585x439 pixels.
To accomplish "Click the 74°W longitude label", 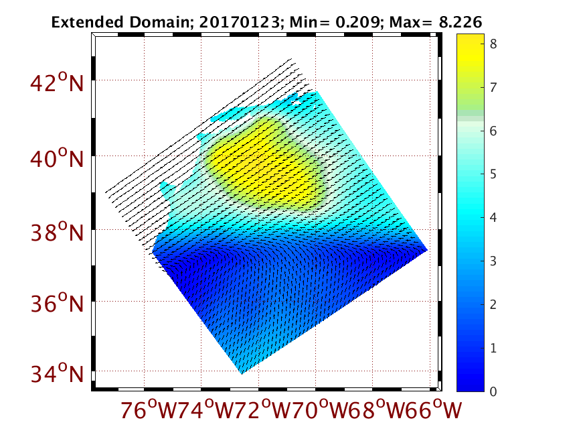I will pyautogui.click(x=206, y=410).
